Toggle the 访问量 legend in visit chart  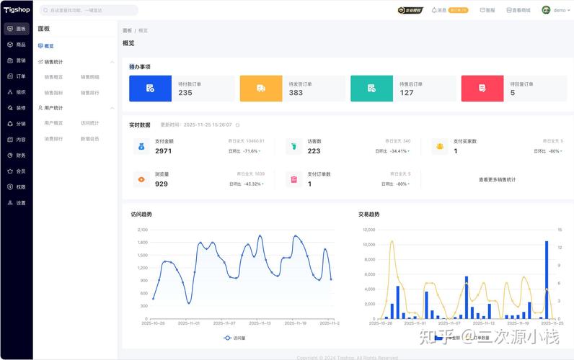(234, 338)
